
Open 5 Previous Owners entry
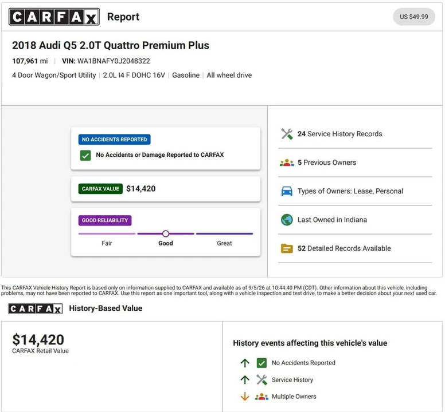(327, 163)
